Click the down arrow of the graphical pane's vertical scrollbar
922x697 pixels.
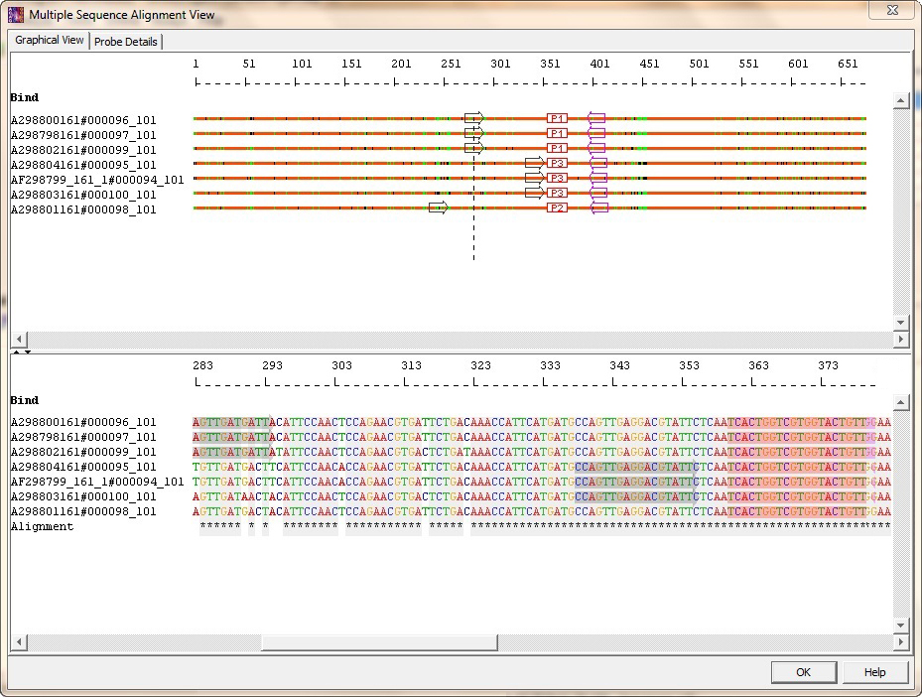click(x=901, y=323)
